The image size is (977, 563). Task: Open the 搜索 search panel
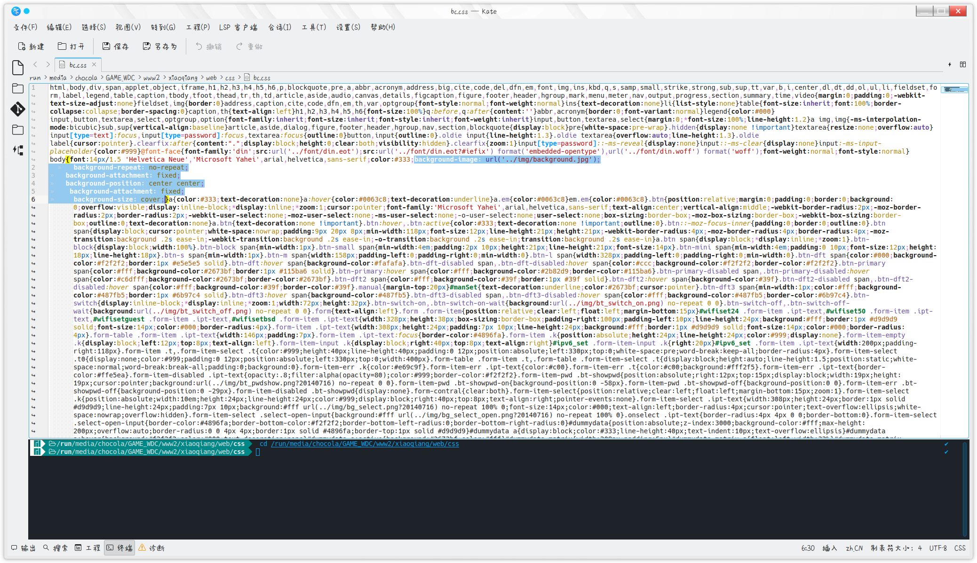[56, 548]
